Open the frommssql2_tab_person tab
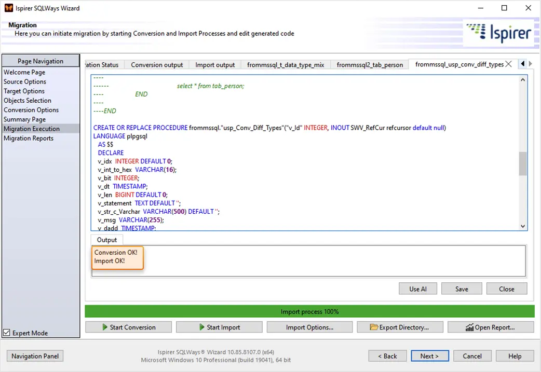This screenshot has height=372, width=541. click(x=370, y=65)
